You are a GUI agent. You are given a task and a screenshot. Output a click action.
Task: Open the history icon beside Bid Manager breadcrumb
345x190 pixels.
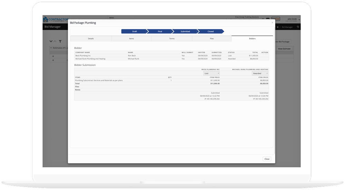(x=298, y=27)
